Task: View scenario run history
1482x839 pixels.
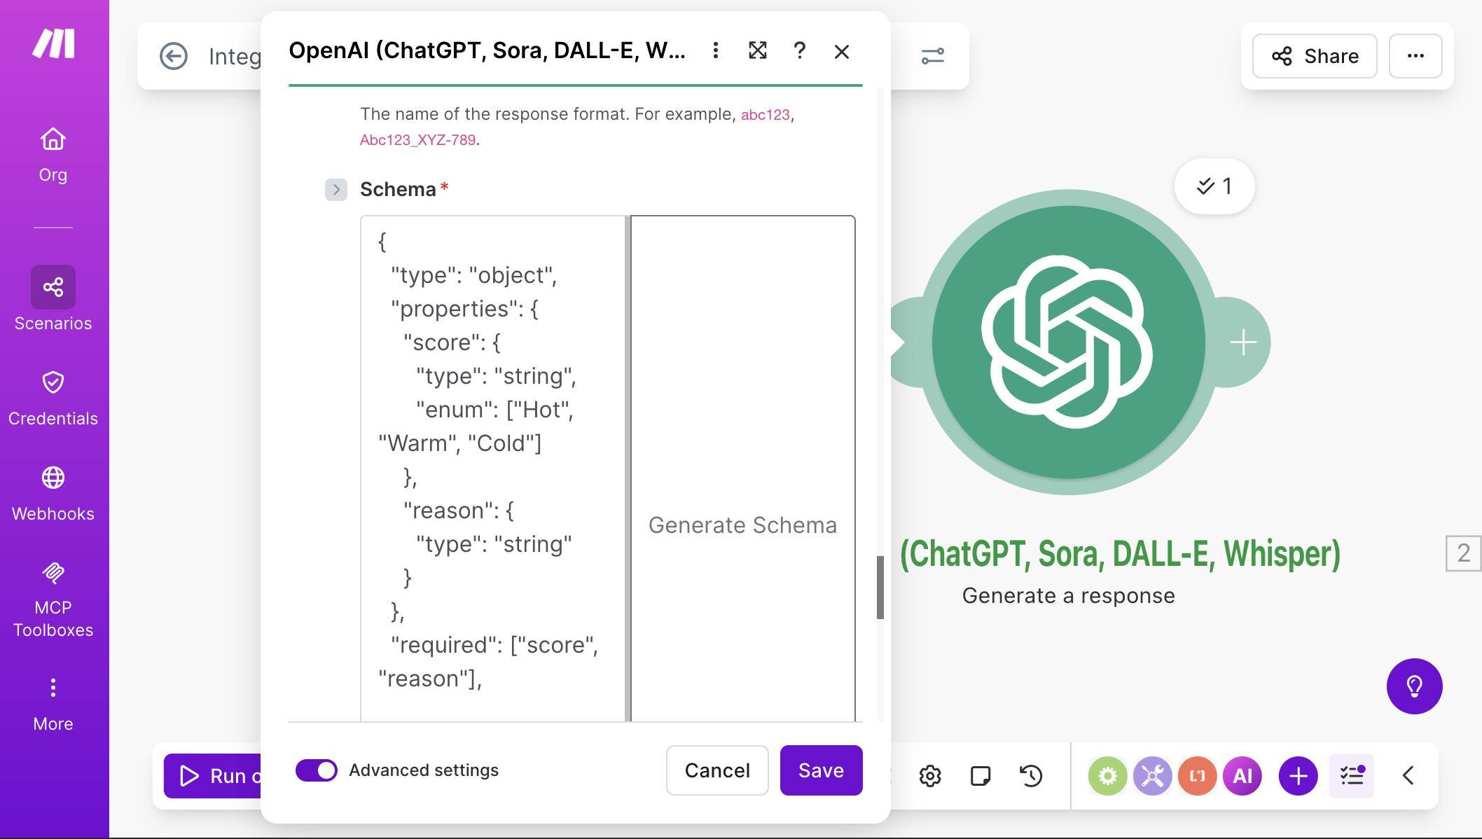Action: pos(1030,775)
